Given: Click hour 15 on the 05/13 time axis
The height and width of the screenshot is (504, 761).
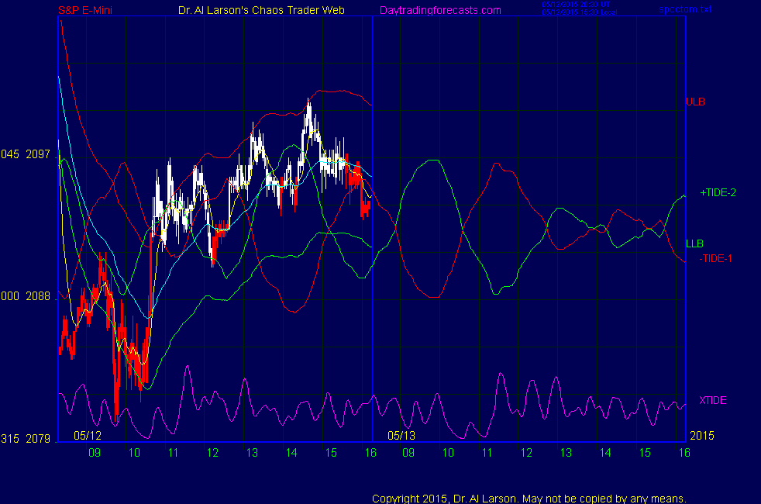Looking at the screenshot, I should [x=645, y=453].
